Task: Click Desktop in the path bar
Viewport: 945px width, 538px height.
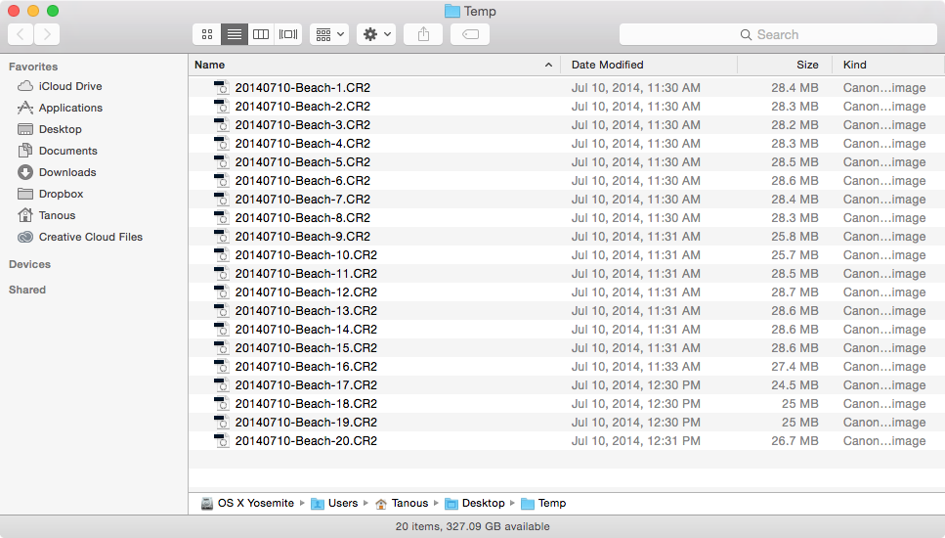Action: pos(484,503)
